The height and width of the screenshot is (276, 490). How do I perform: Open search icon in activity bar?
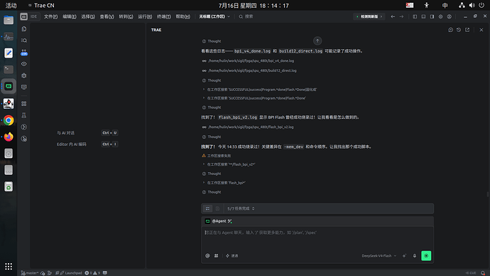tap(24, 41)
